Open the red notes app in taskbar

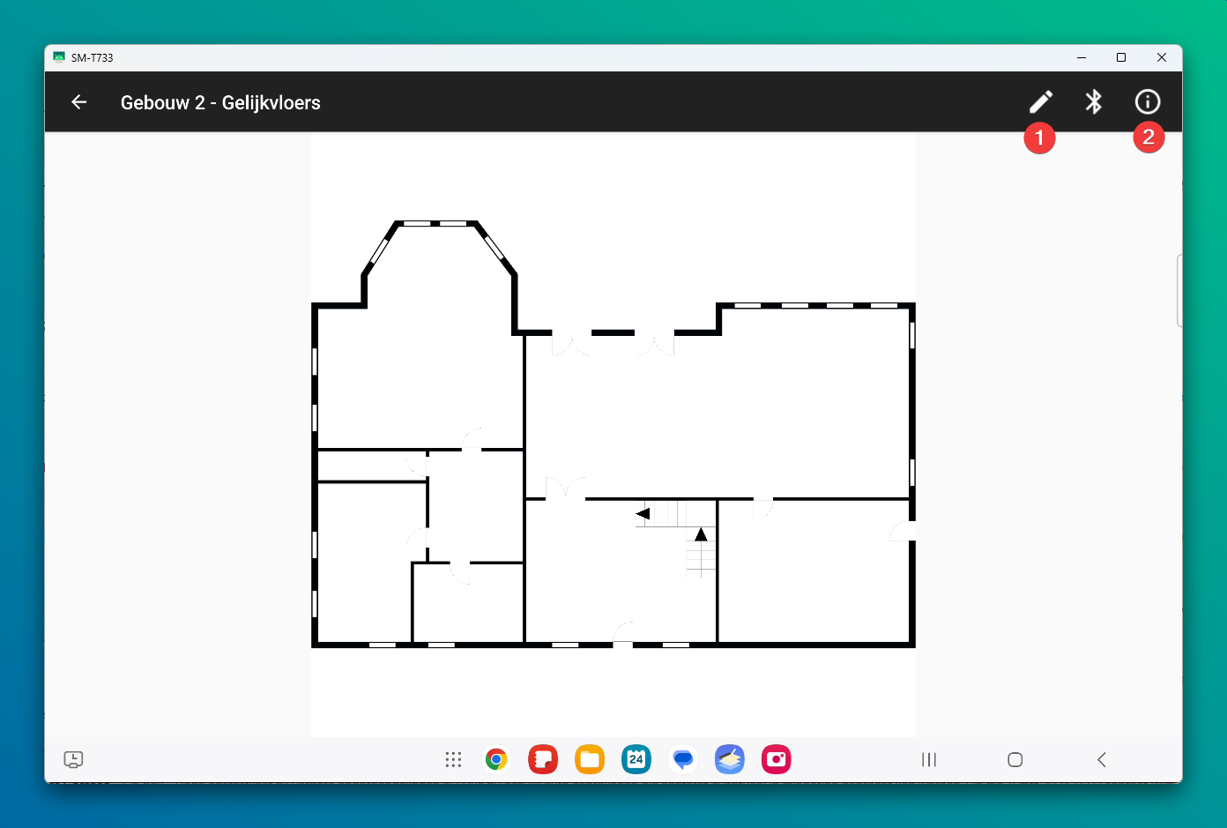pyautogui.click(x=543, y=759)
